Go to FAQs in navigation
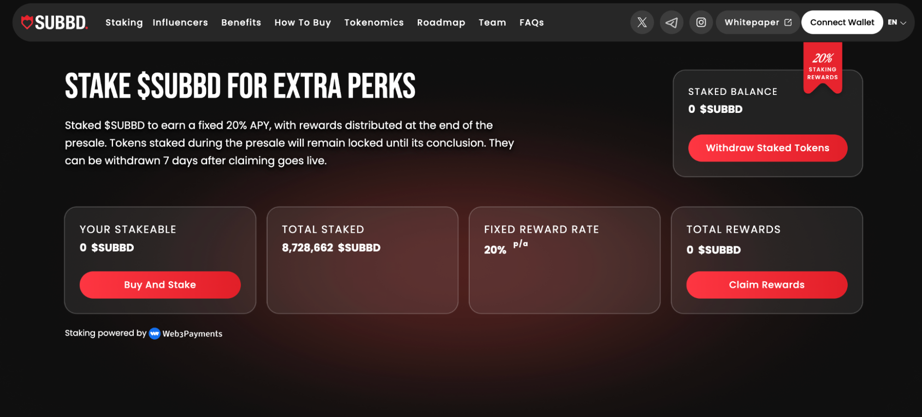 point(531,22)
